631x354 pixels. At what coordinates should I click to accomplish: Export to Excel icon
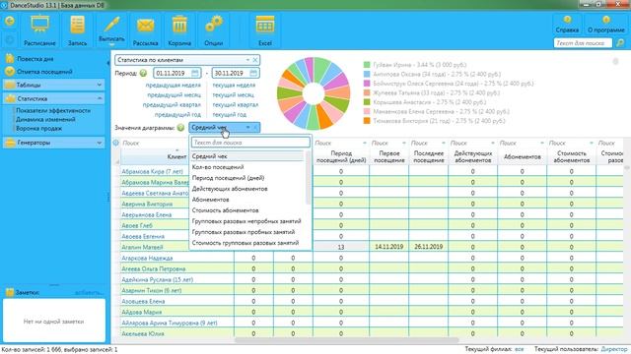coord(265,30)
